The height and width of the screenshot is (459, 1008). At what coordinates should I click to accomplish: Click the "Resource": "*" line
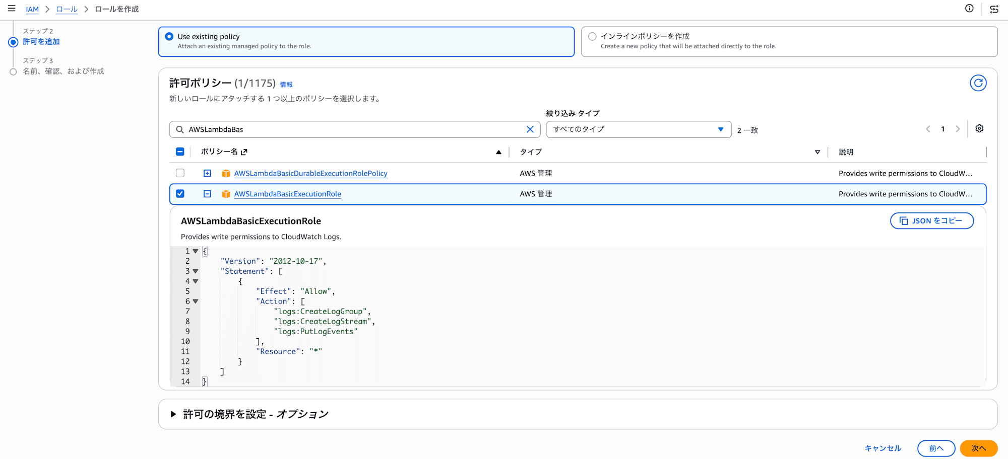[x=289, y=352]
